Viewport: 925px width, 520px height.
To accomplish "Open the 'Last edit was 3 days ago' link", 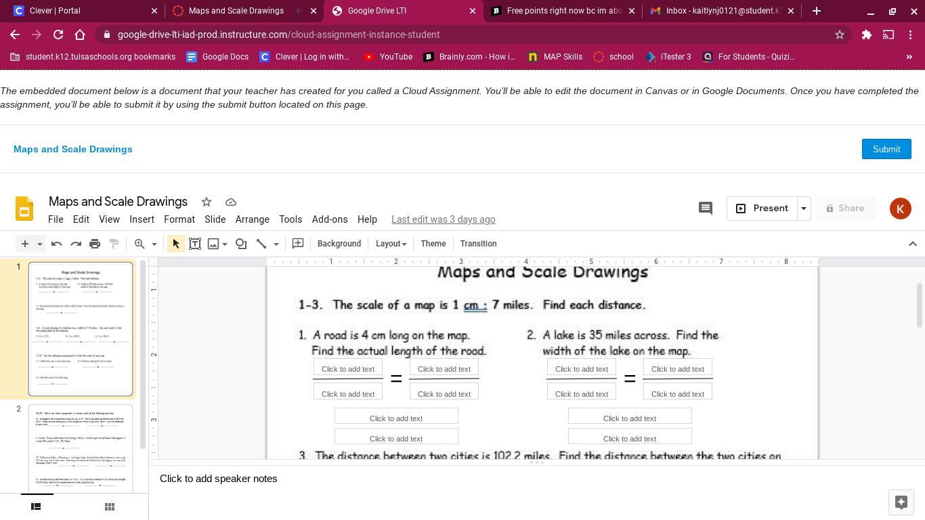I will click(443, 219).
